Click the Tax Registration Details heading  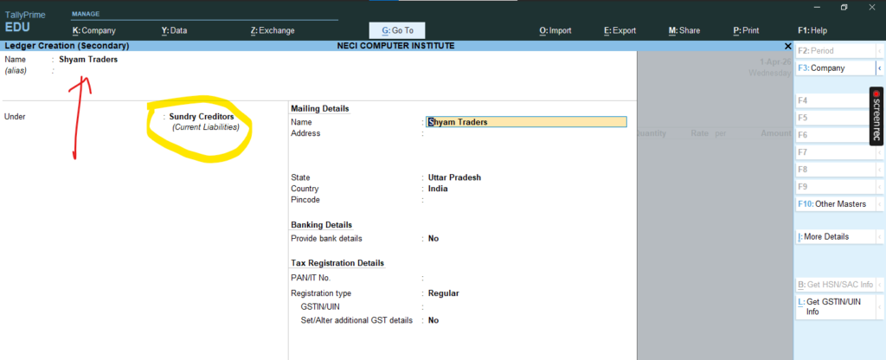pos(337,263)
